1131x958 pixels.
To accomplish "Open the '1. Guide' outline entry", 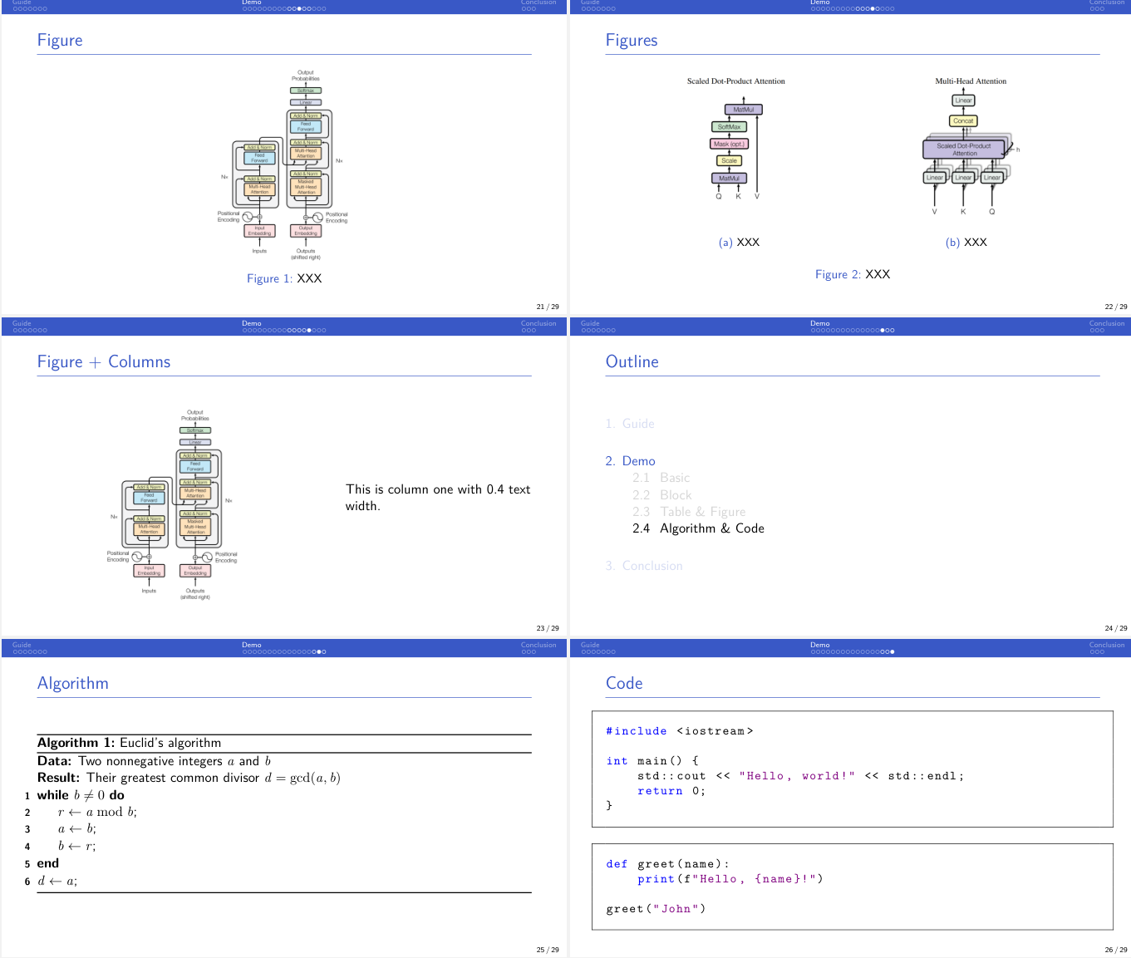I will 630,424.
